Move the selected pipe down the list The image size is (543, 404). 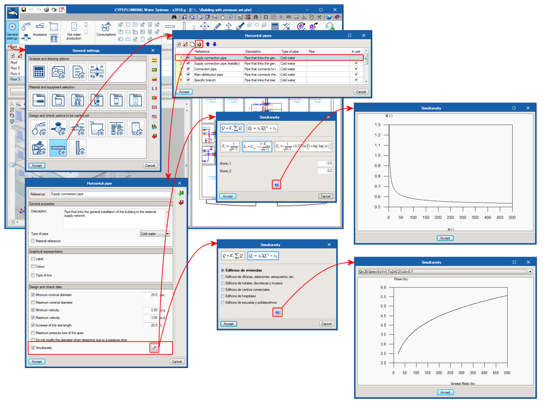click(x=215, y=44)
